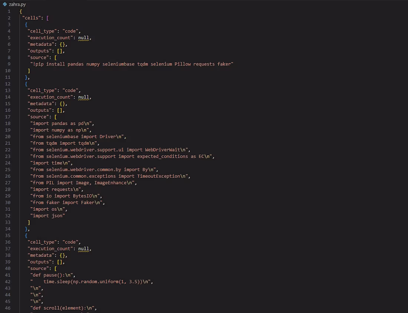The height and width of the screenshot is (313, 408).
Task: Click the time.sleep np.random.uniform line
Action: 92,282
